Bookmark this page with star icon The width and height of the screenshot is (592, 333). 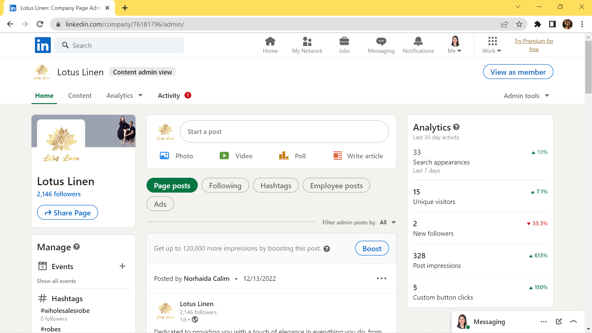click(x=519, y=24)
